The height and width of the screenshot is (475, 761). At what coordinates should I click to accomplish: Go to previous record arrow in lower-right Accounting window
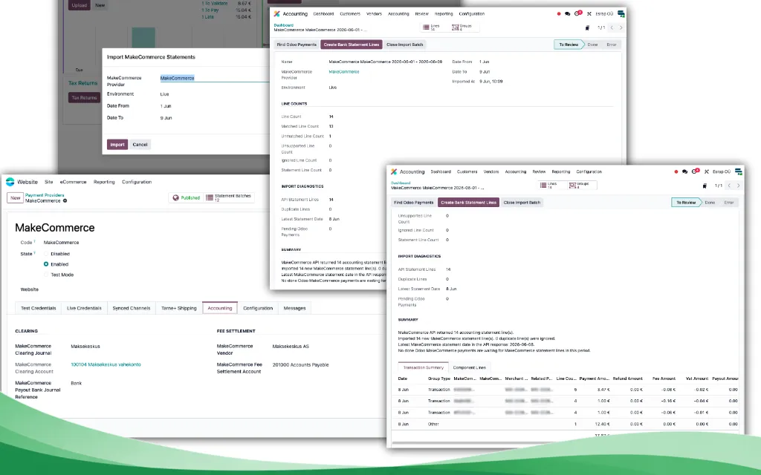point(730,185)
